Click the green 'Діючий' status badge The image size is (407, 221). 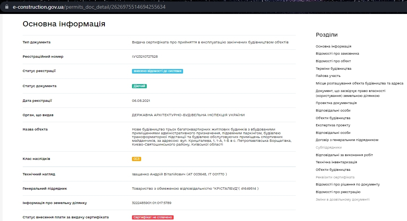click(139, 86)
